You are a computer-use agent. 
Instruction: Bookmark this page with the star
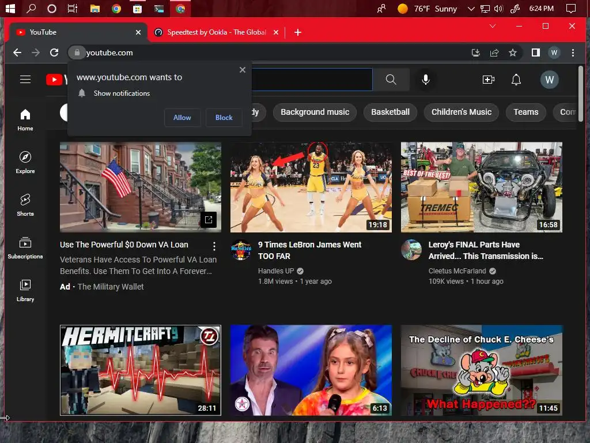tap(512, 52)
